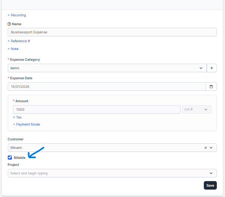This screenshot has height=197, width=225.
Task: Open the calendar date picker icon
Action: [x=211, y=87]
